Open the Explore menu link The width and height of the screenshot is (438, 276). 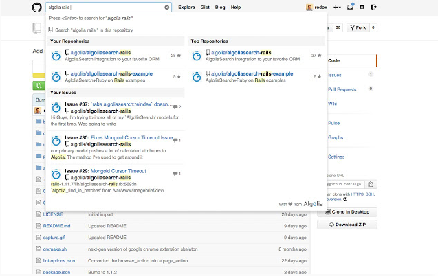[186, 8]
